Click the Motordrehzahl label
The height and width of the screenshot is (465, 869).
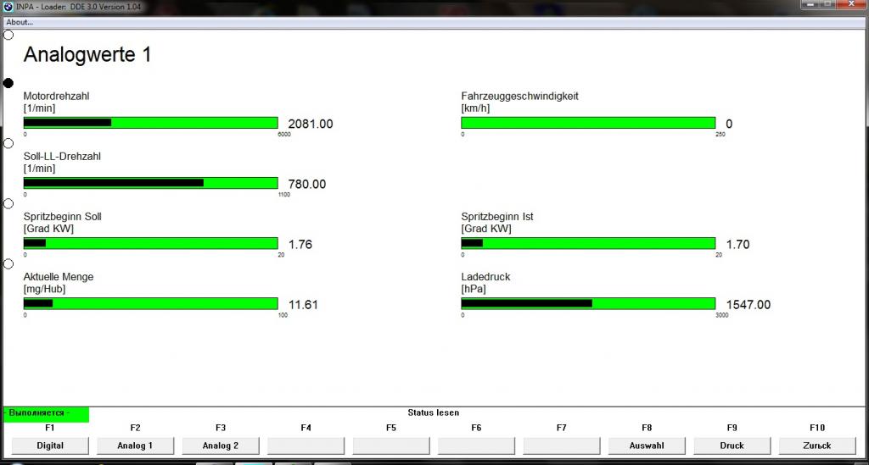click(56, 96)
